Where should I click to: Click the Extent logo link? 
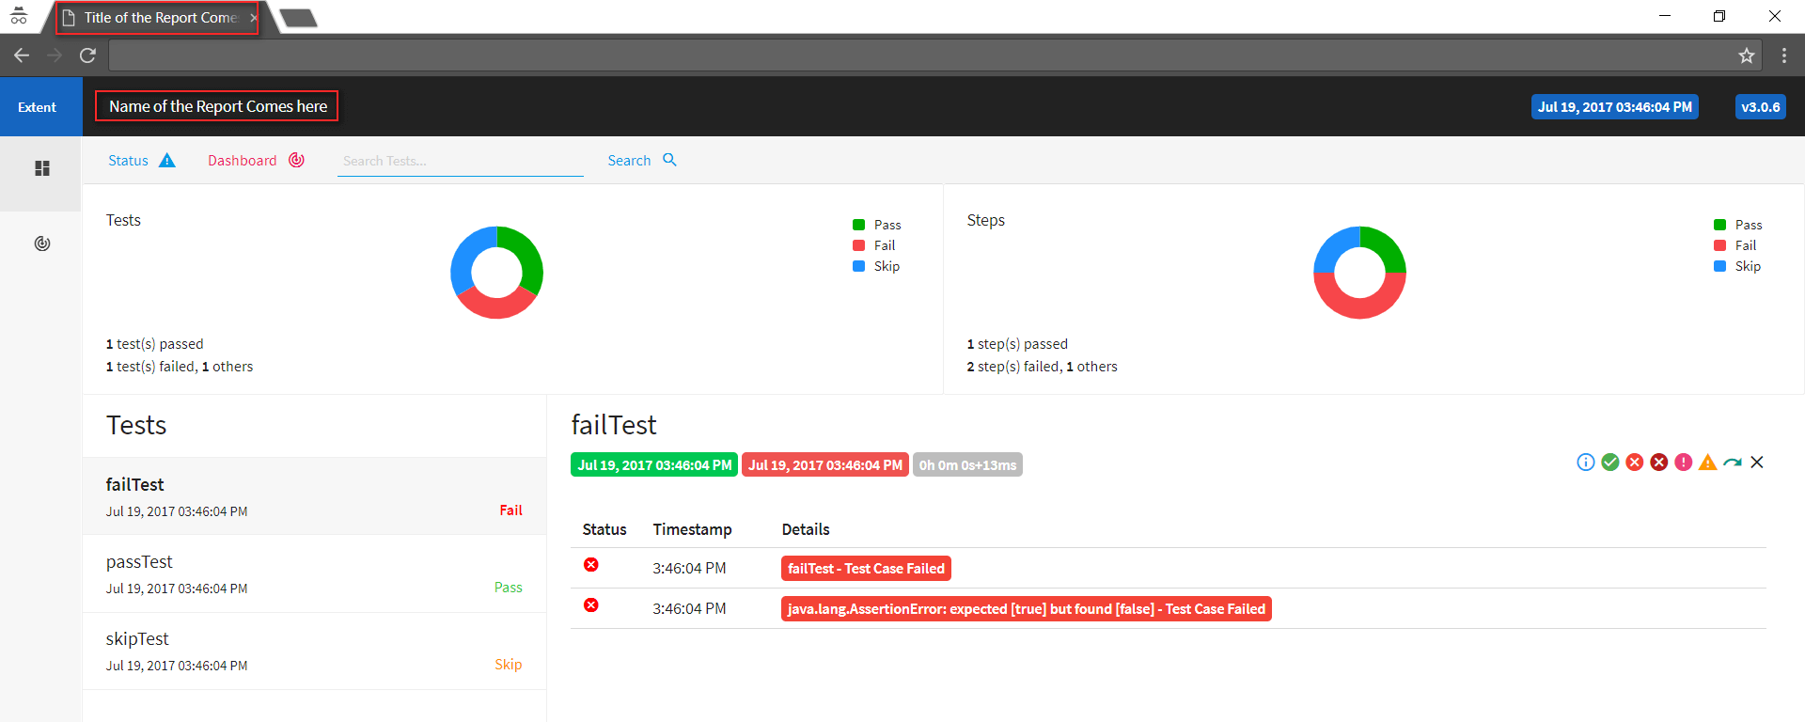(38, 107)
